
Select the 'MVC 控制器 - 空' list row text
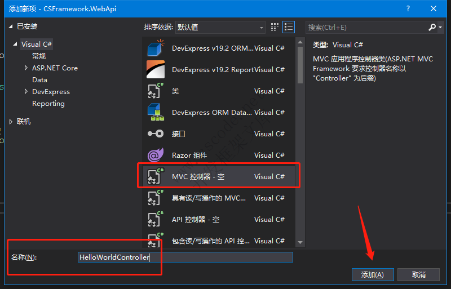[x=198, y=176]
